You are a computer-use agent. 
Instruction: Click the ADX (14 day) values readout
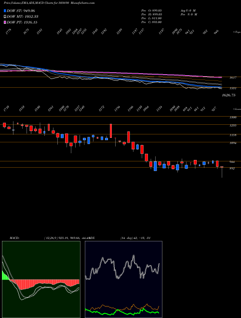click(x=135, y=238)
